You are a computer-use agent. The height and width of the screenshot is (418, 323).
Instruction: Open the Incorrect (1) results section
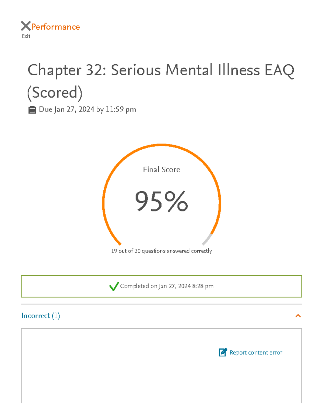coord(41,316)
